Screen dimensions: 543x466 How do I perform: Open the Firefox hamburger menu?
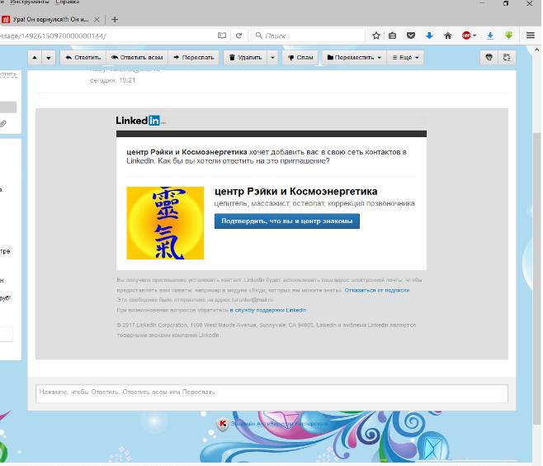point(530,36)
